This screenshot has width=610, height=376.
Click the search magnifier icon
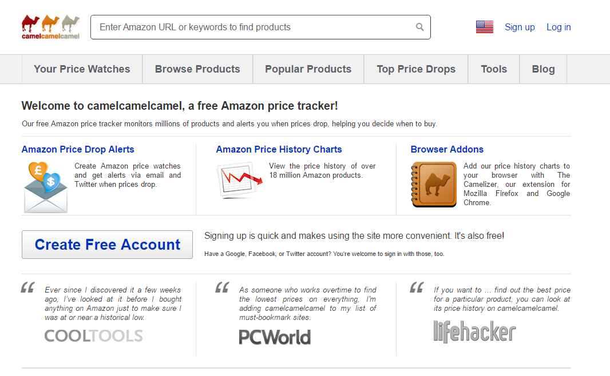tap(420, 27)
